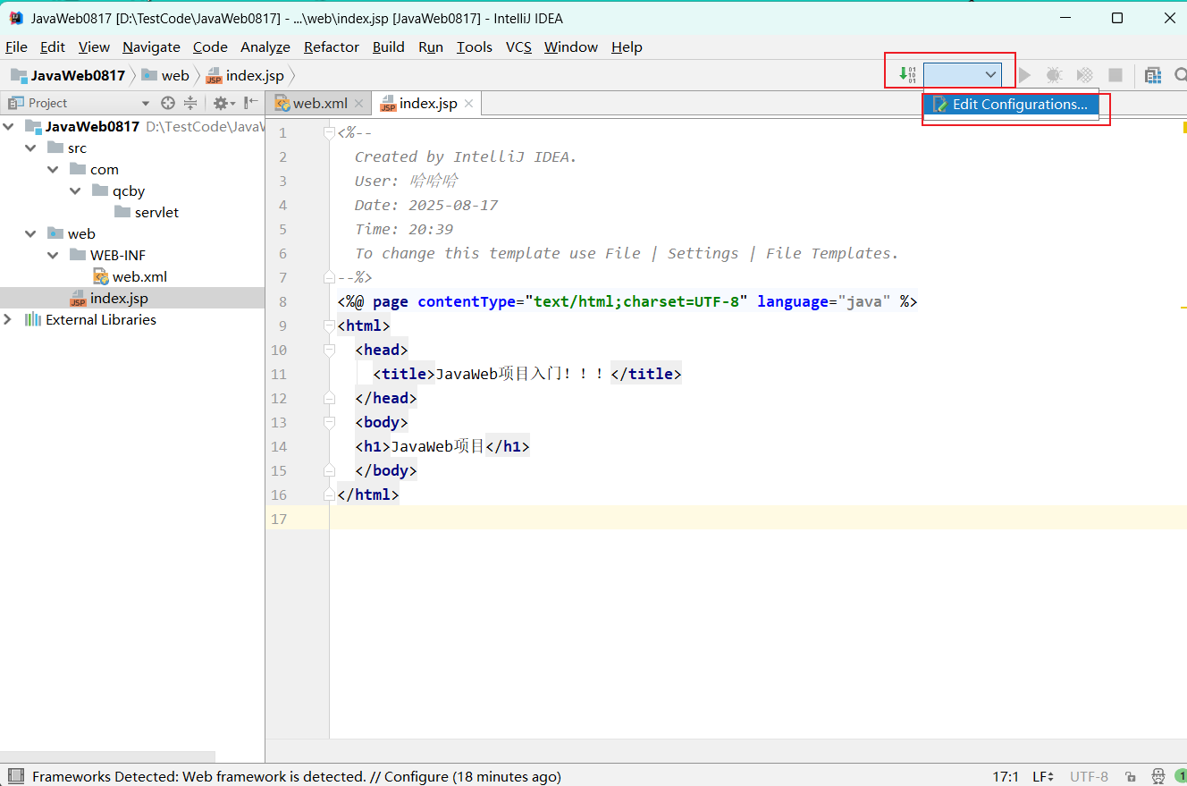1187x786 pixels.
Task: Click the UTF-8 encoding indicator
Action: coord(1089,776)
